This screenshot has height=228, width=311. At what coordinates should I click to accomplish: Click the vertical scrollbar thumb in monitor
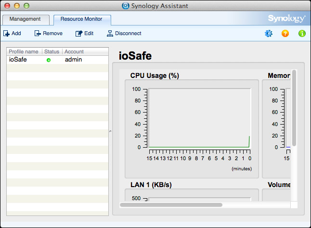click(294, 108)
